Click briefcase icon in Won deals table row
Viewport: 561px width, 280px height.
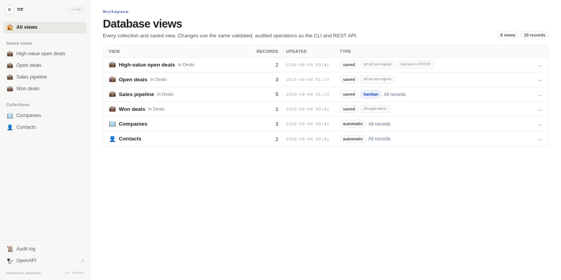112,109
